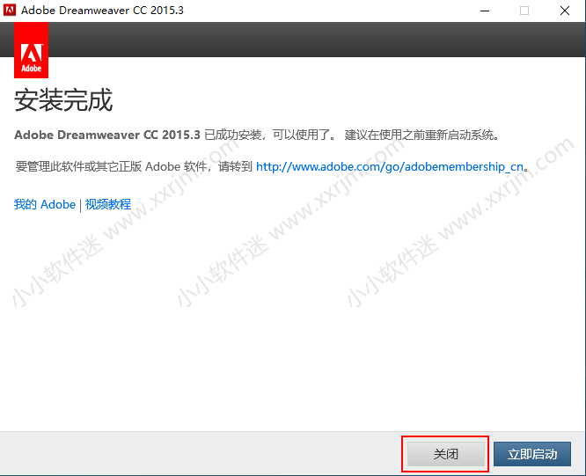Click the 安装完成 heading
Image resolution: width=586 pixels, height=476 pixels.
pyautogui.click(x=63, y=100)
